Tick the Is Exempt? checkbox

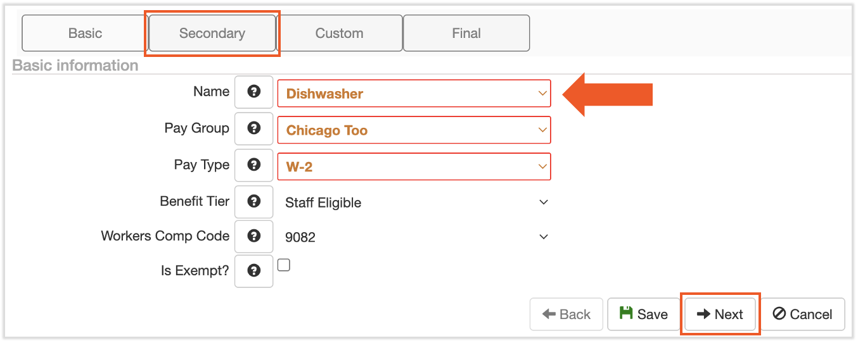pyautogui.click(x=284, y=265)
